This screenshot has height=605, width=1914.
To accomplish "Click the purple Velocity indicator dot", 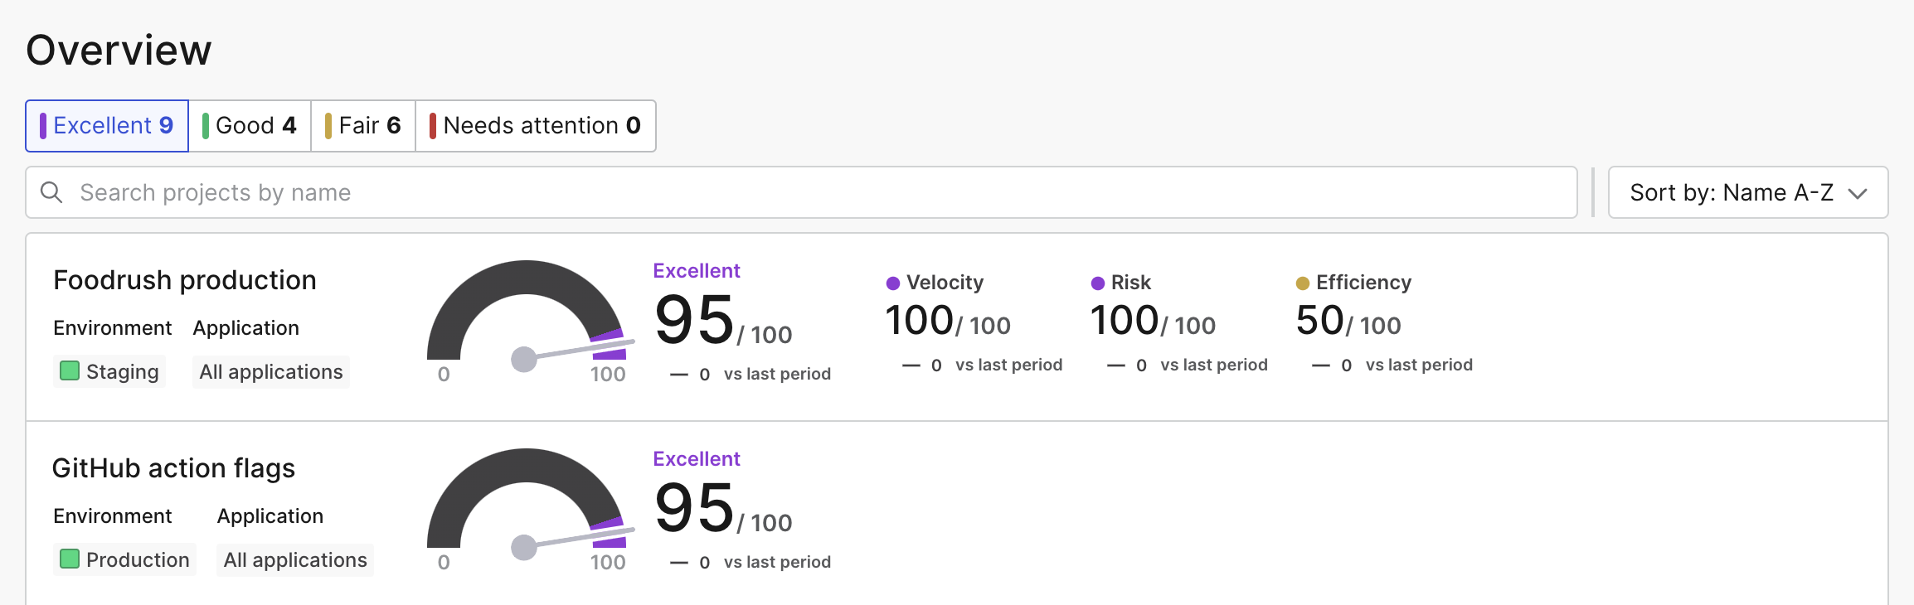I will click(x=893, y=283).
